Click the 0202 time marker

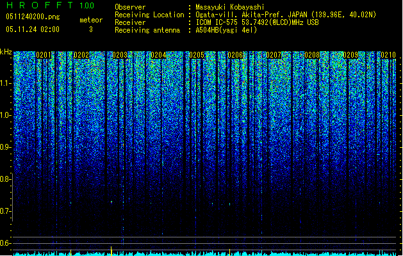point(81,55)
